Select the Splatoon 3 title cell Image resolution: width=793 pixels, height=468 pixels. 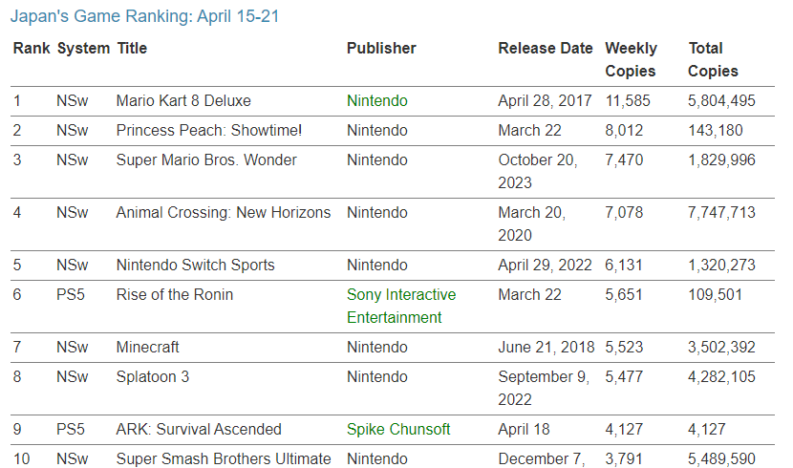(x=152, y=376)
